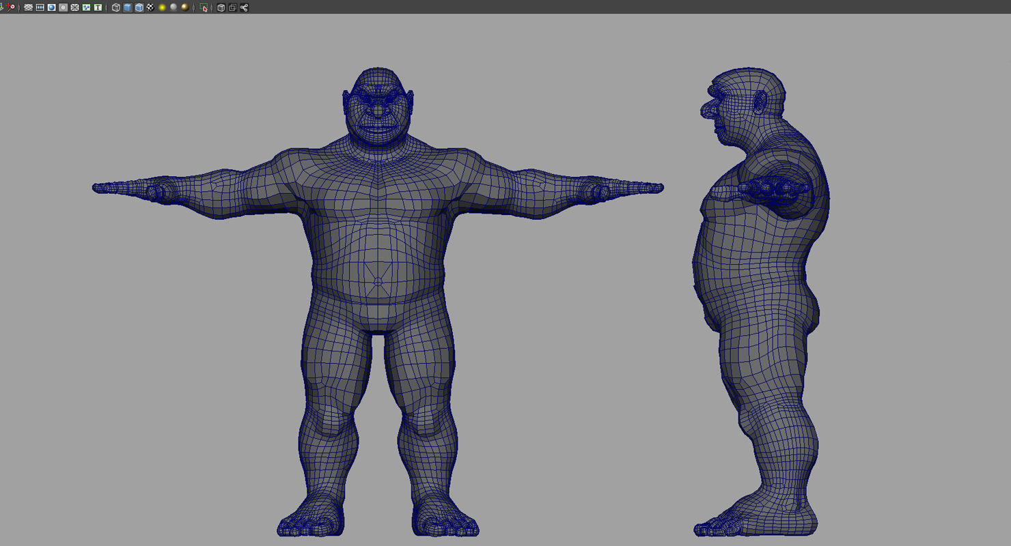Switch to wireframe cube display
This screenshot has width=1011, height=546.
point(116,8)
